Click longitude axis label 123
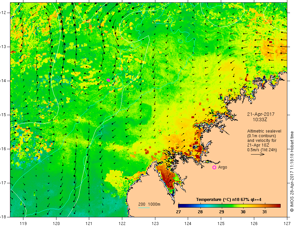Screen dimensions: 294x227 point(155,223)
